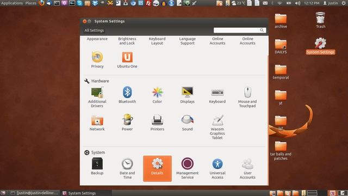This screenshot has height=196, width=348.
Task: Select the yt folder on desktop
Action: pos(281,97)
